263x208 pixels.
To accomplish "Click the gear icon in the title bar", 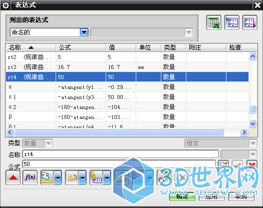I will click(x=6, y=5).
